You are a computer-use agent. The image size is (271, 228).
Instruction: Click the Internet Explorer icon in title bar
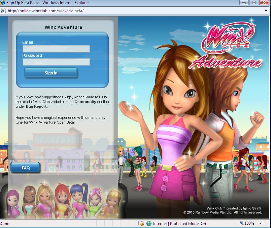click(x=3, y=3)
